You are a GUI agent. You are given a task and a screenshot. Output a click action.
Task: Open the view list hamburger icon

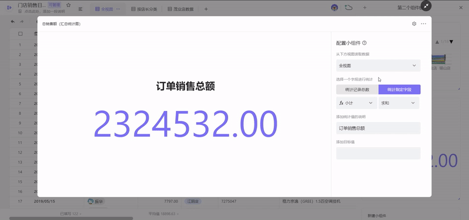point(80,9)
